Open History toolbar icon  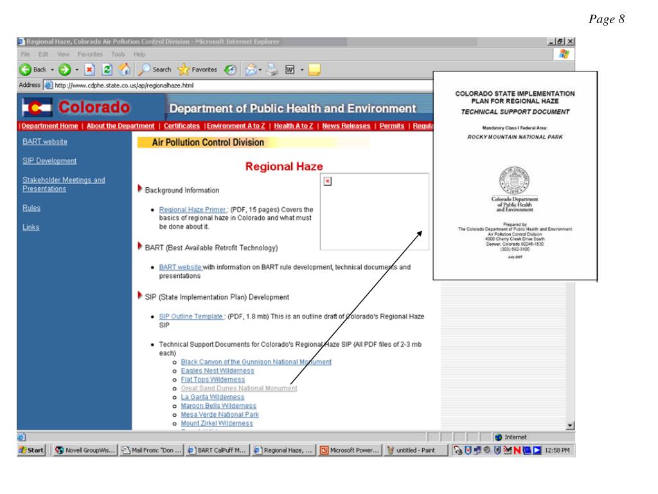pyautogui.click(x=230, y=69)
